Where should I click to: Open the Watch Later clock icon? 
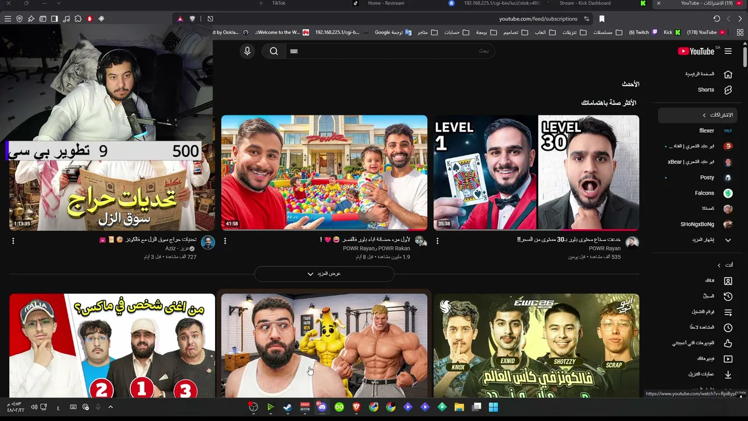coord(728,328)
